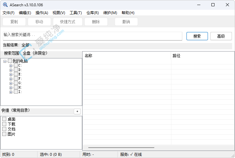Open the 文件(F) menu
The height and width of the screenshot is (158, 235).
pos(9,13)
